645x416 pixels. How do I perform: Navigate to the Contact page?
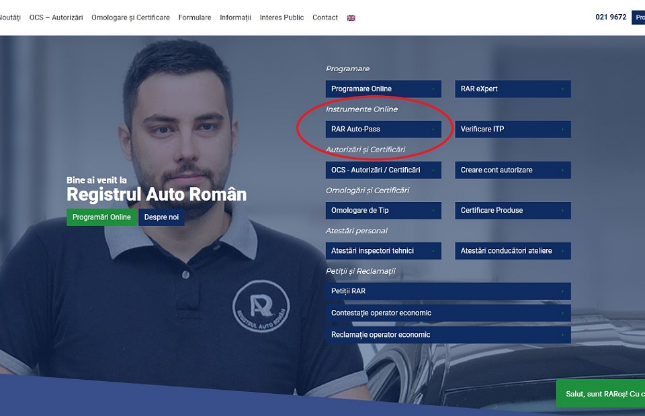pyautogui.click(x=325, y=17)
